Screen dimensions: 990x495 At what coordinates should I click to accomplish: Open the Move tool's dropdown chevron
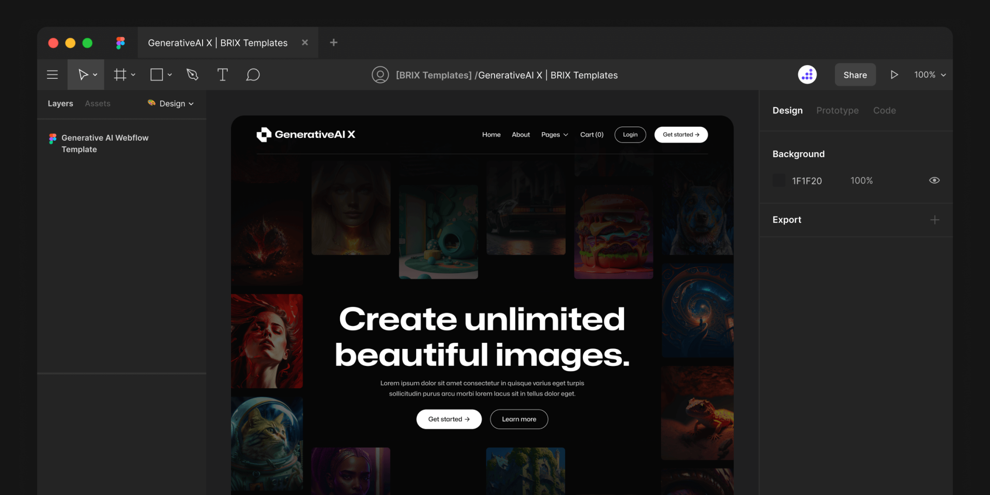[x=95, y=74]
